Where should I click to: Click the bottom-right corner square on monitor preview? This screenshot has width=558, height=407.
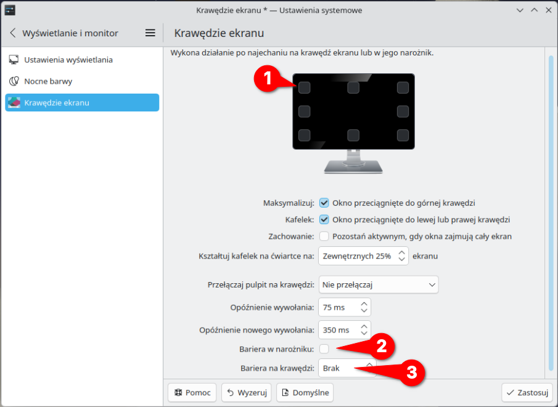pos(403,135)
